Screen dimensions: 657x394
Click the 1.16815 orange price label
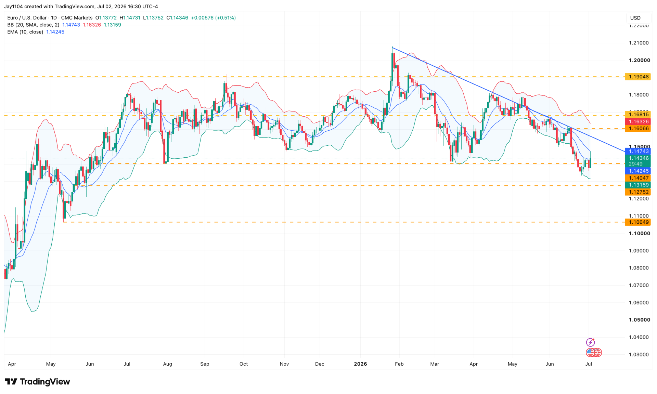[638, 115]
